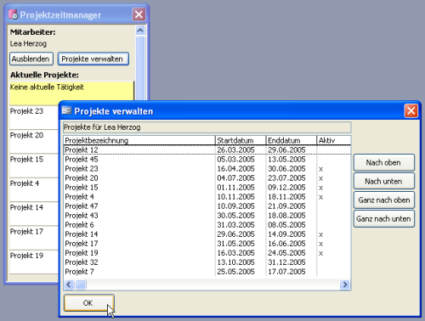Click Aktiv x mark for Projekt 19
The image size is (425, 321).
coord(320,253)
